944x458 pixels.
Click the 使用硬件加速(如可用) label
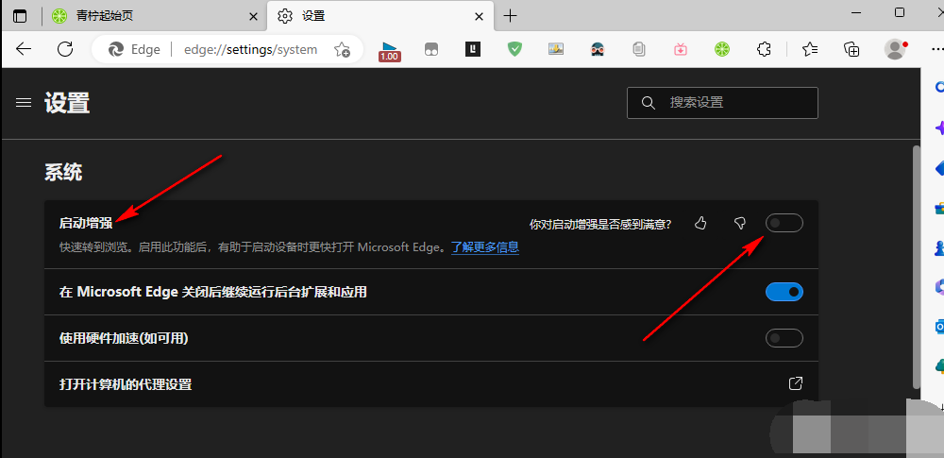pos(124,339)
